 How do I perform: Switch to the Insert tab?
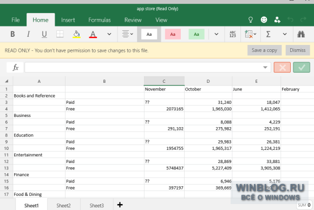(68, 20)
